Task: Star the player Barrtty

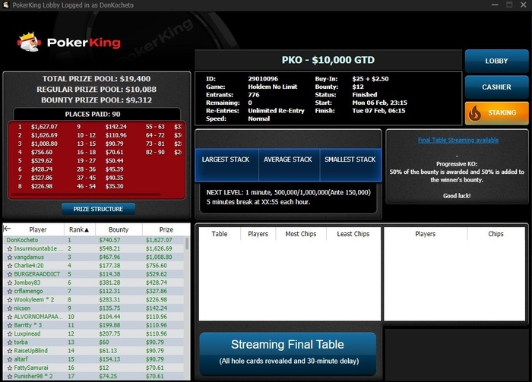Action: click(10, 325)
